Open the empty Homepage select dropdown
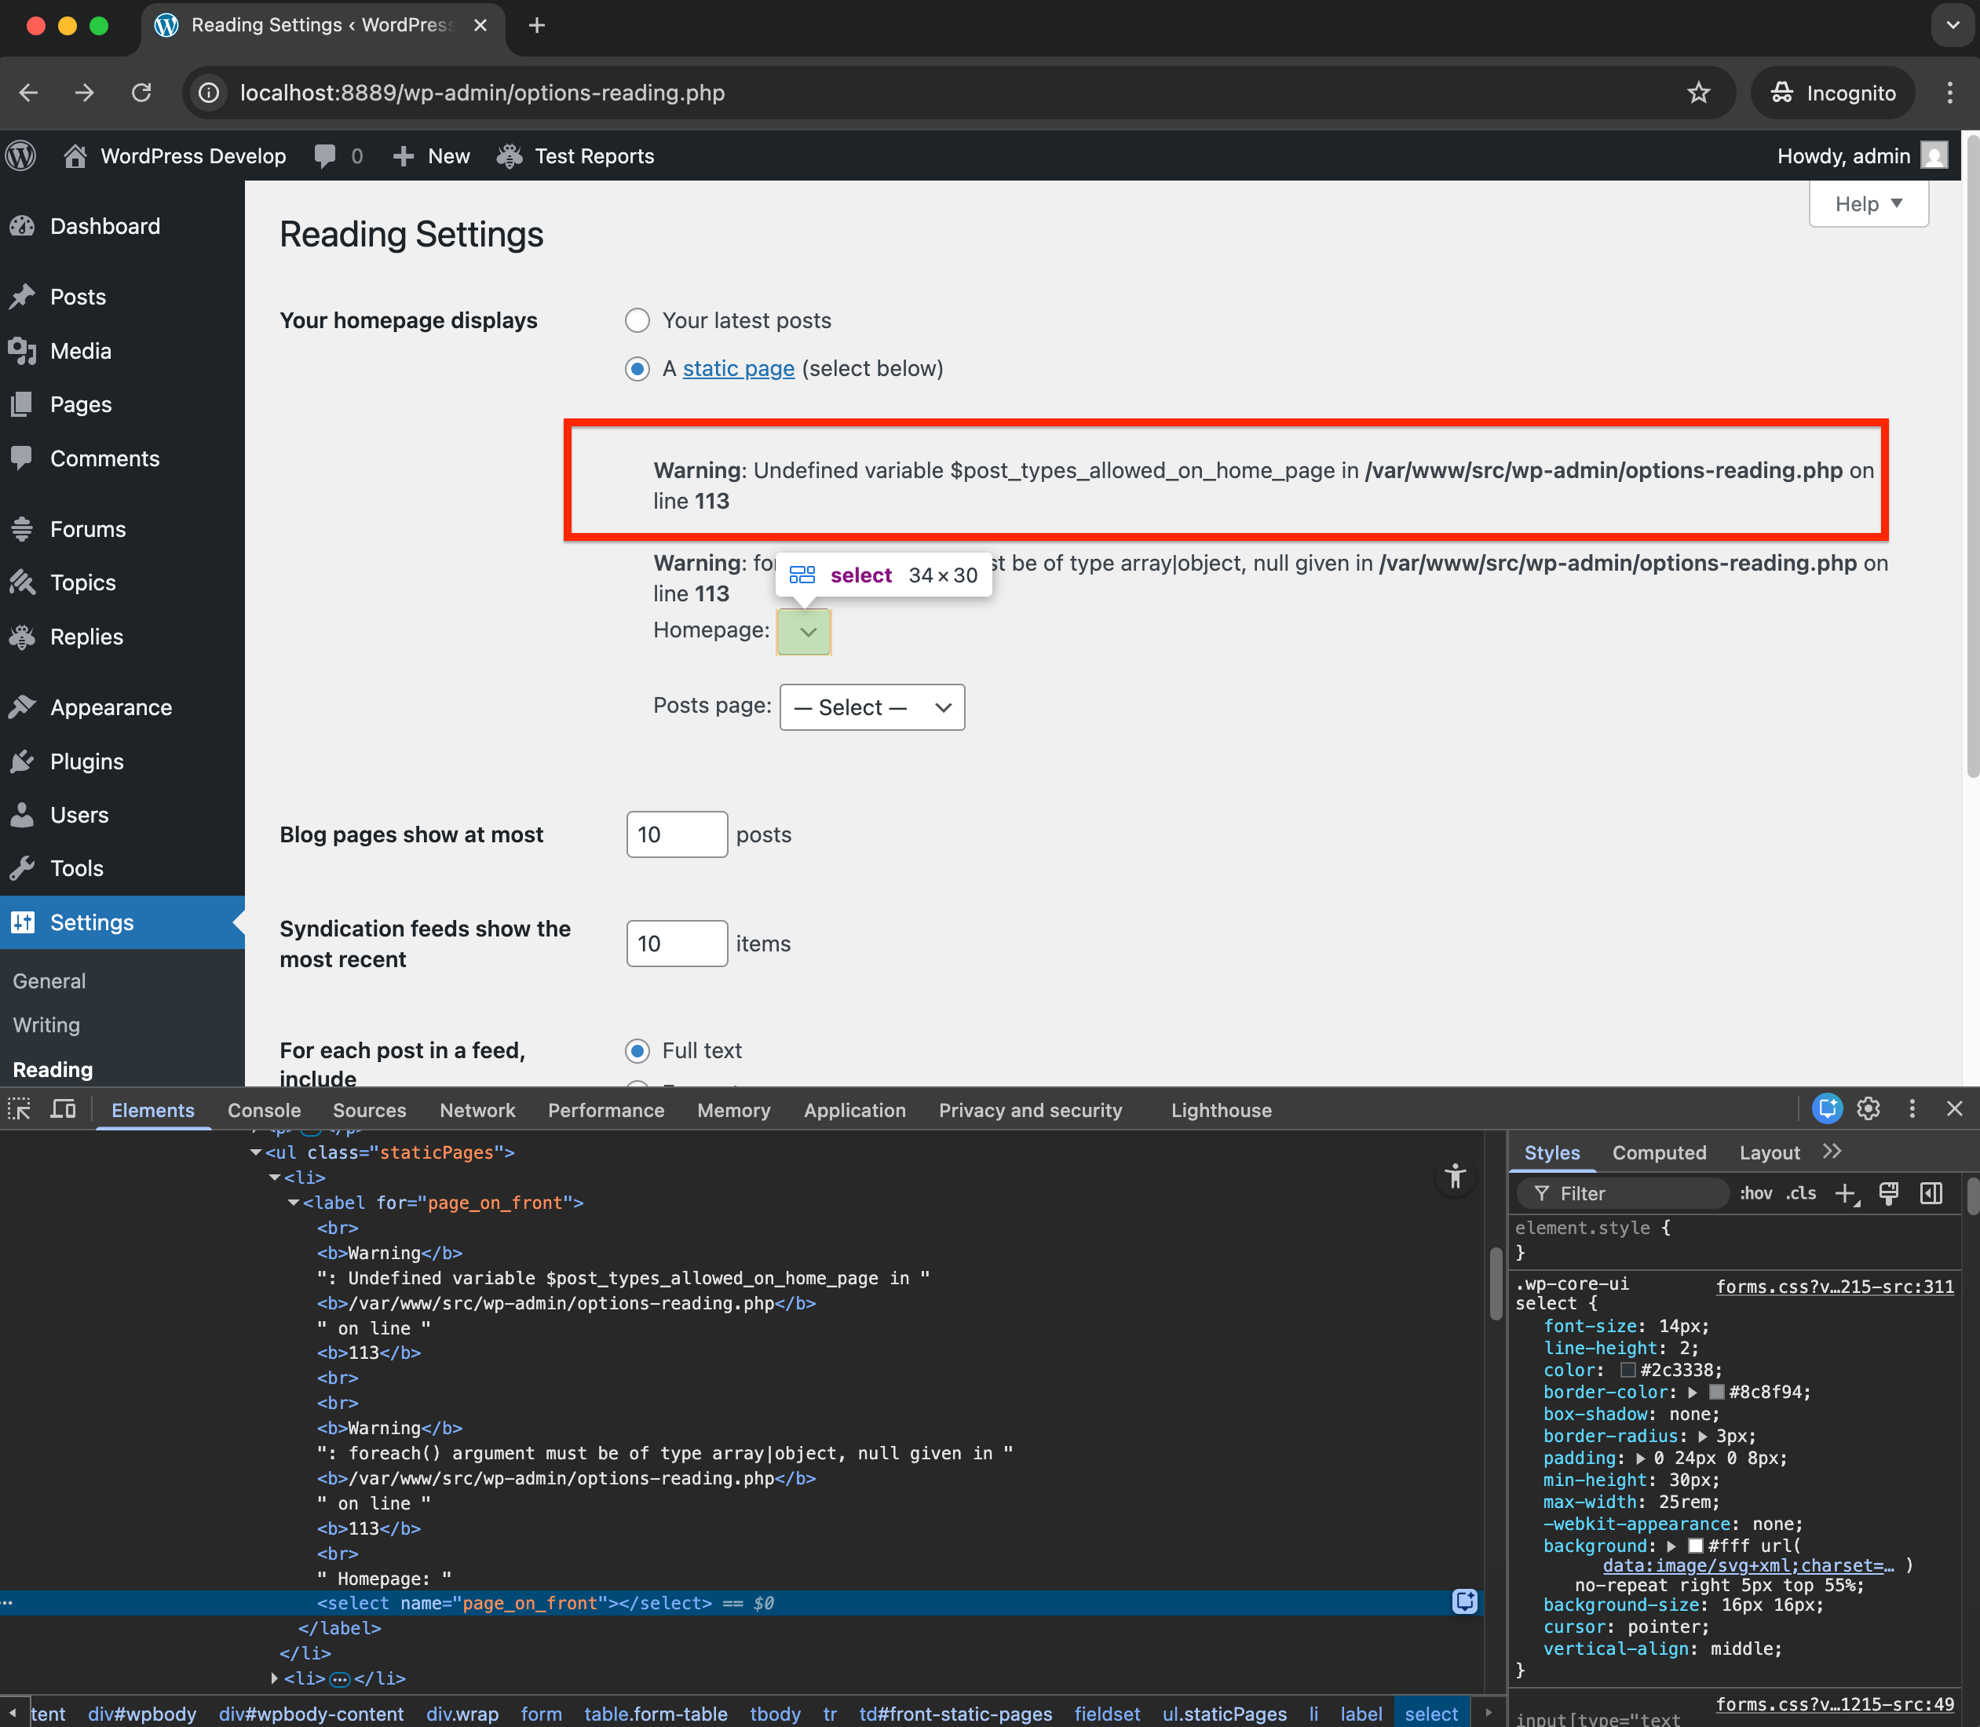This screenshot has height=1727, width=1980. coord(804,632)
